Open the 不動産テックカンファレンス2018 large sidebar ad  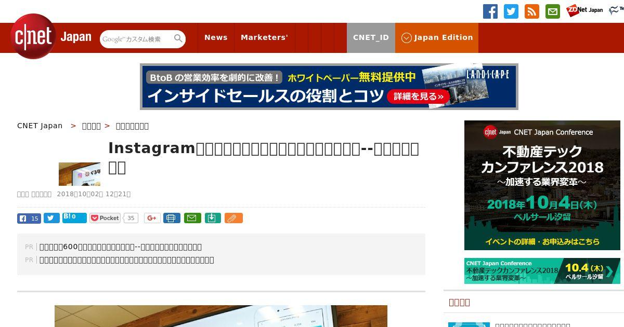coord(542,185)
